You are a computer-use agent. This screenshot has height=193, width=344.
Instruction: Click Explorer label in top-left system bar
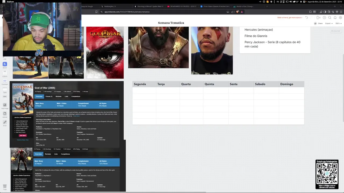tap(10, 2)
